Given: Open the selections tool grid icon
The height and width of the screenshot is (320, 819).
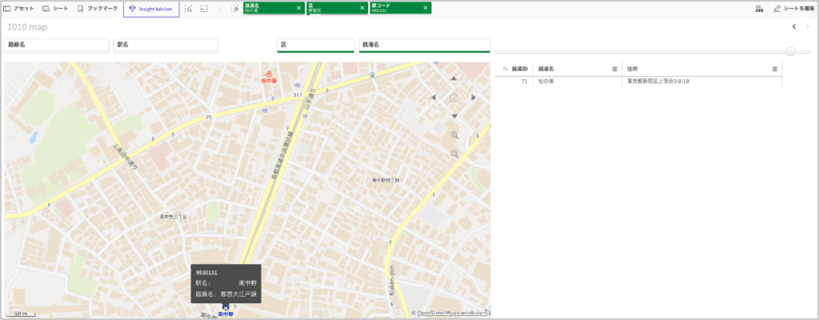Looking at the screenshot, I should point(758,8).
